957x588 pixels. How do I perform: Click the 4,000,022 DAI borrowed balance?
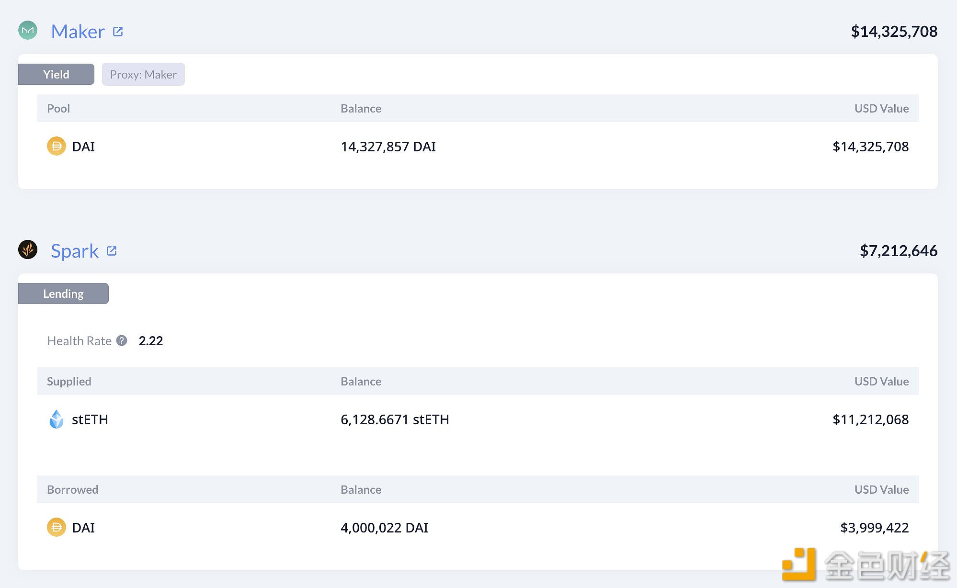[384, 528]
